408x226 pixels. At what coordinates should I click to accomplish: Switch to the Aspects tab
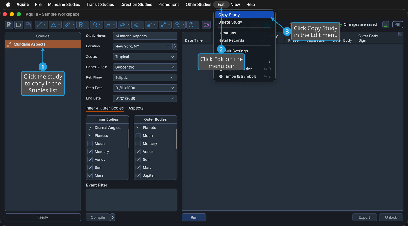[136, 108]
